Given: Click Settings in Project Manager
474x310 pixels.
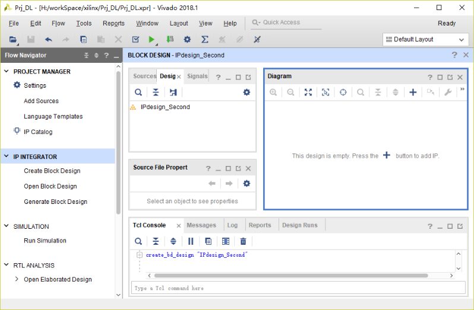Looking at the screenshot, I should pyautogui.click(x=35, y=85).
